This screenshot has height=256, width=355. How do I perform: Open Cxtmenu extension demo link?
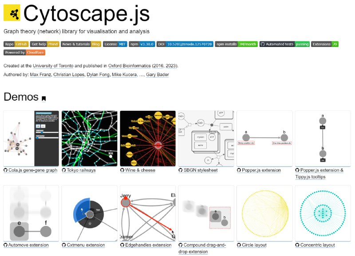tap(86, 245)
